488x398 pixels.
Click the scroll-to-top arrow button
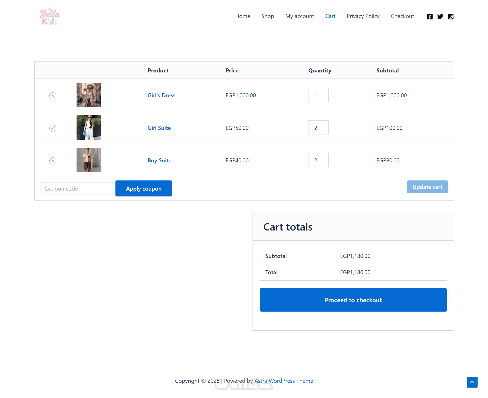pyautogui.click(x=472, y=382)
